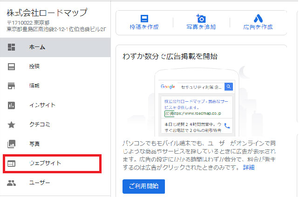
Task: Click the 株式会社ロードマップ business name
Action: (x=47, y=13)
